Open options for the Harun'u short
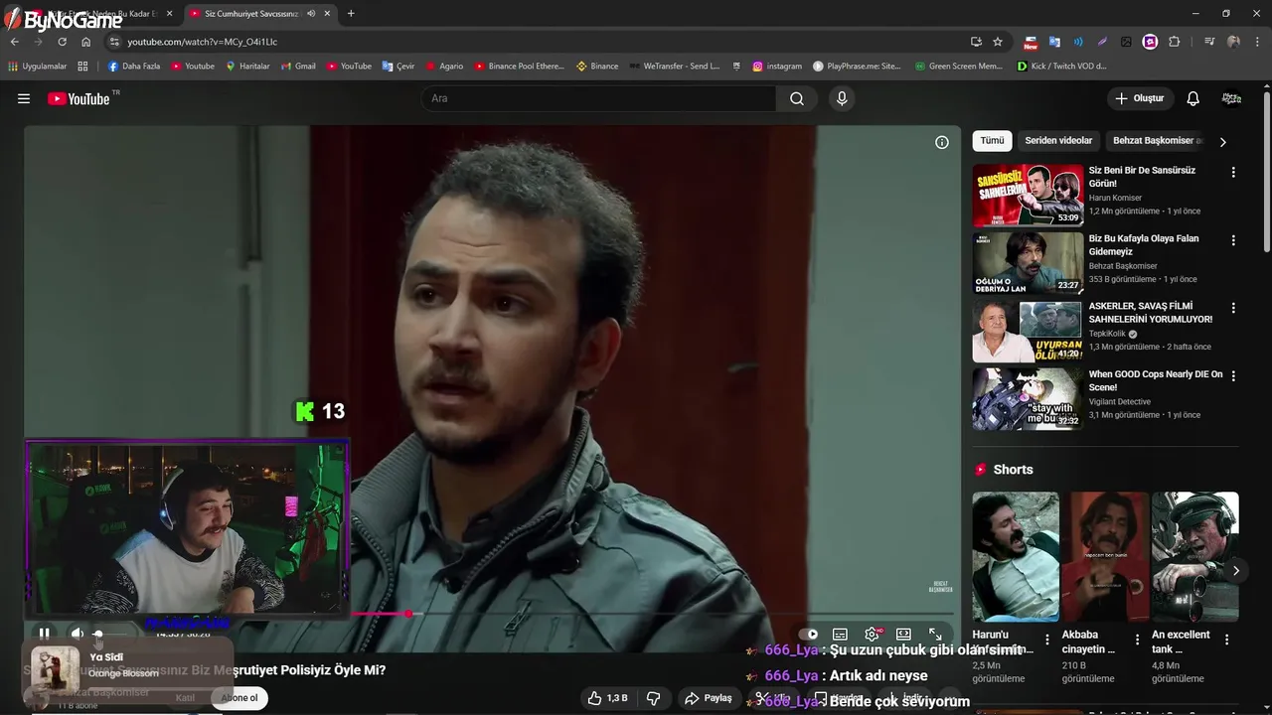The width and height of the screenshot is (1272, 715). (x=1046, y=641)
